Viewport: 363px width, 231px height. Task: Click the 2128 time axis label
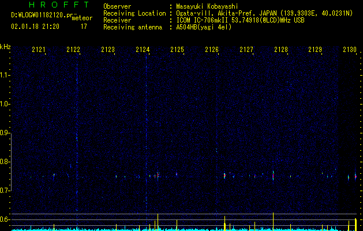pyautogui.click(x=281, y=50)
